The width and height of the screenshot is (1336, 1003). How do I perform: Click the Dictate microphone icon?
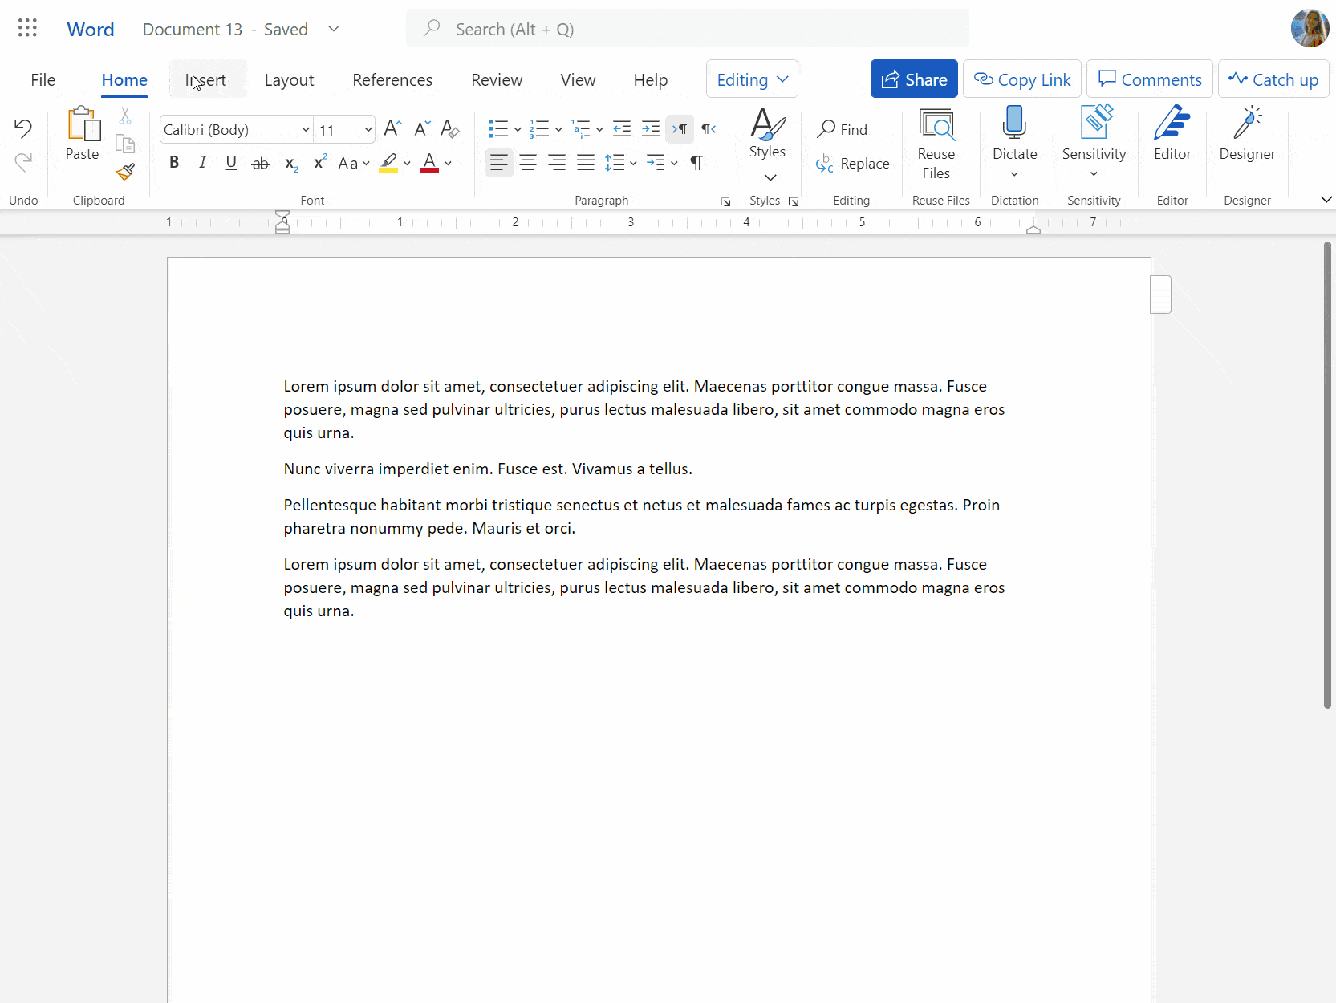1014,124
